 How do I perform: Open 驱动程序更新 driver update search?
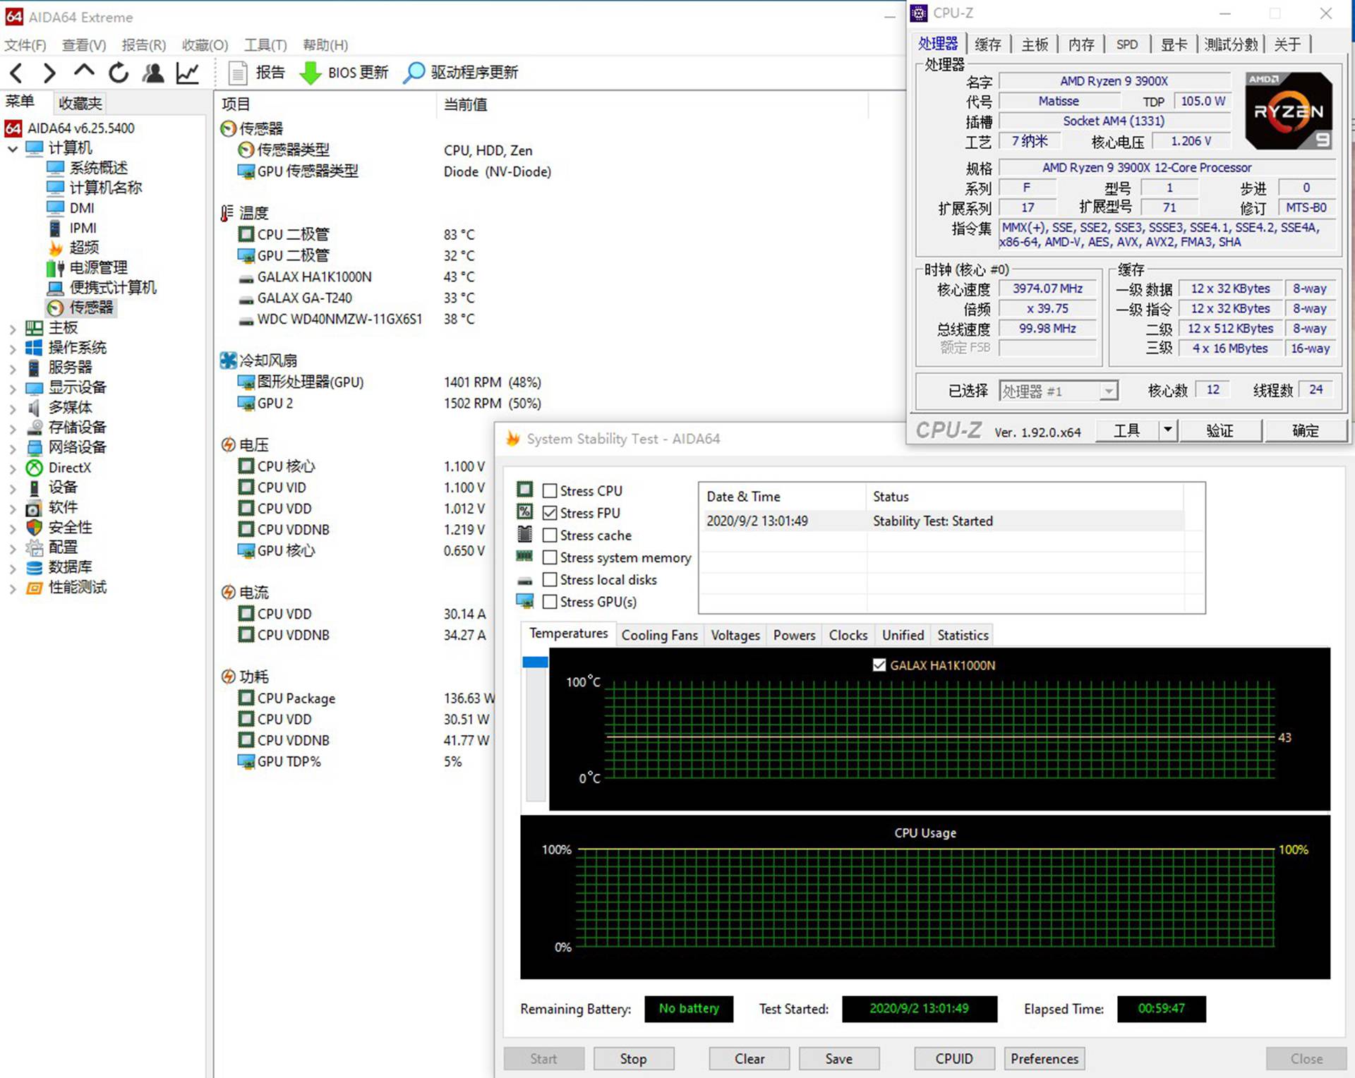point(462,73)
